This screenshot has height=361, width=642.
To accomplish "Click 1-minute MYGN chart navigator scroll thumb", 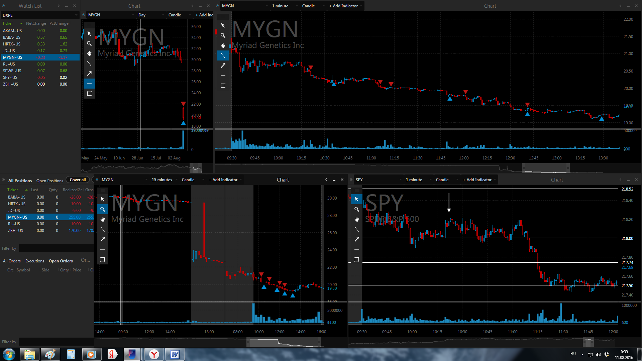I will 546,168.
